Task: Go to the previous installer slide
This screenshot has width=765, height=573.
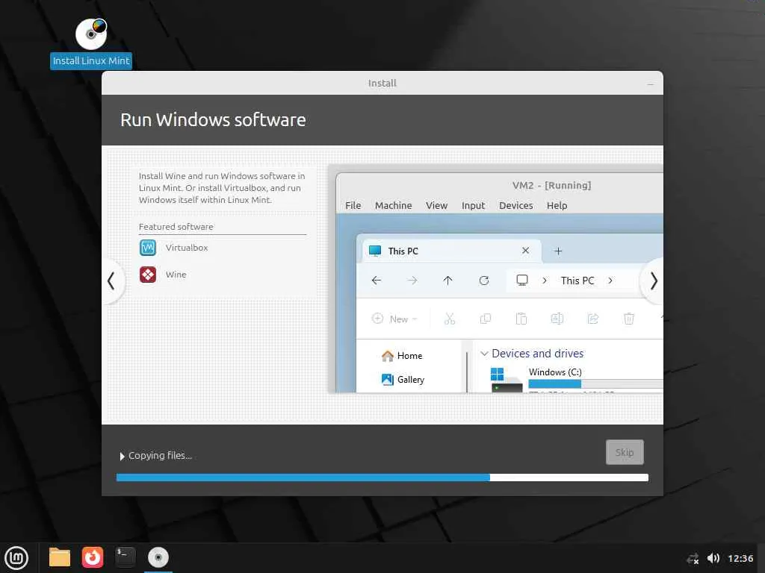Action: click(111, 281)
